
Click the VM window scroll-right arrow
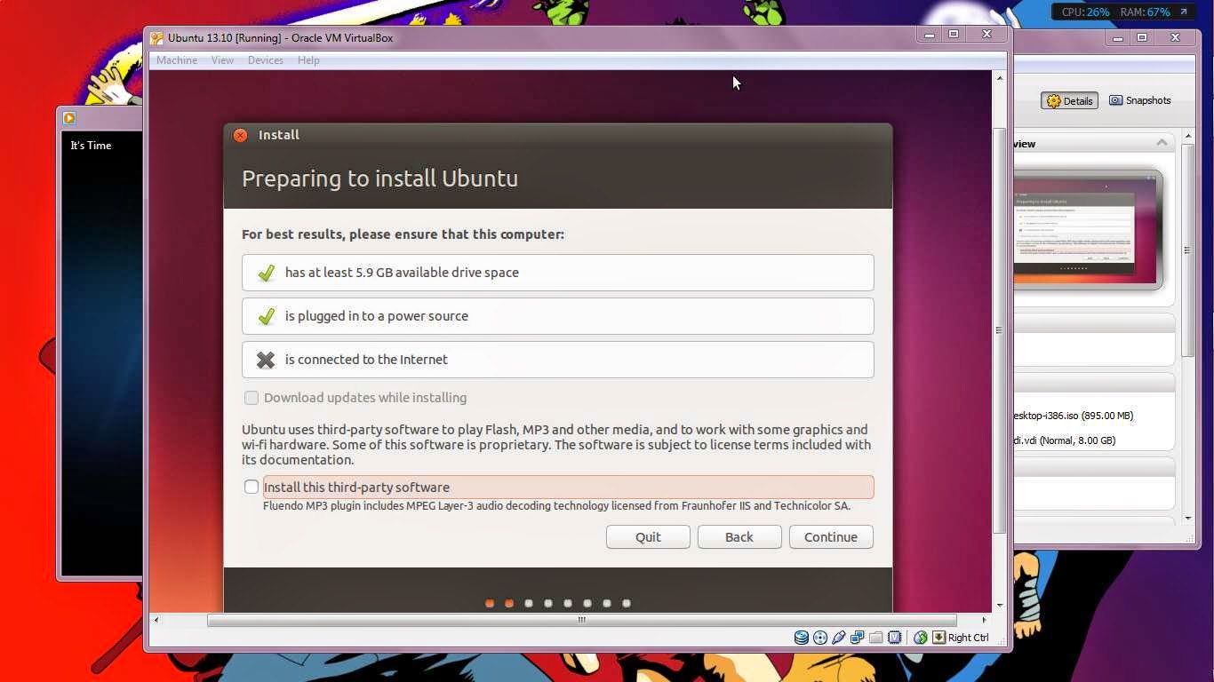tap(984, 620)
